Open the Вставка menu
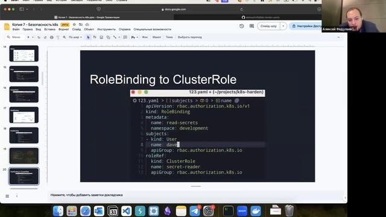Viewport: 386px width, 217px height. [49, 30]
